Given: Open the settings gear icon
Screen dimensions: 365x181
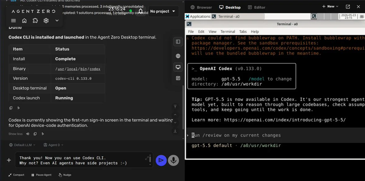Looking at the screenshot, I should [46, 21].
